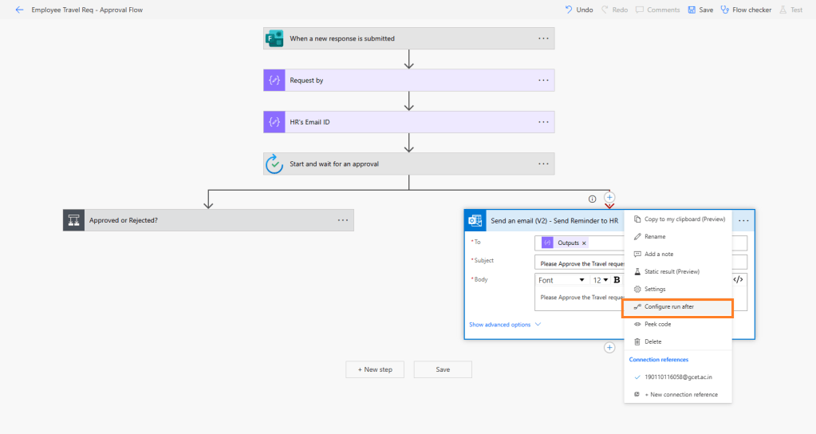Select Configure run after from the menu
The image size is (816, 434).
(668, 306)
